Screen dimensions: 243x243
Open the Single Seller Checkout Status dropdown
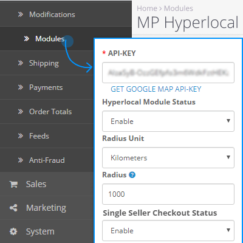tap(168, 230)
